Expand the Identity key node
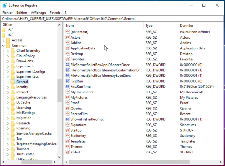This screenshot has height=166, width=225. 8,87
